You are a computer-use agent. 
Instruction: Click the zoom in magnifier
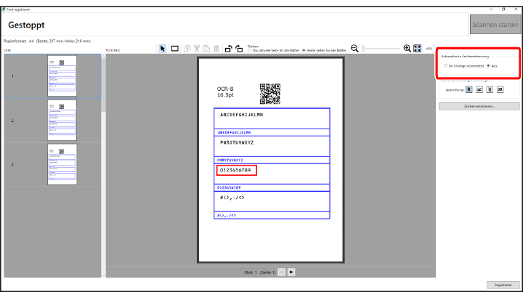pyautogui.click(x=407, y=48)
